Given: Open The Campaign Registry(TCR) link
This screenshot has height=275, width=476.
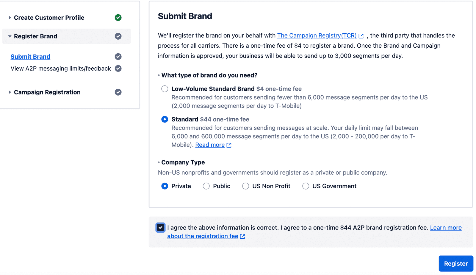Looking at the screenshot, I should tap(317, 35).
